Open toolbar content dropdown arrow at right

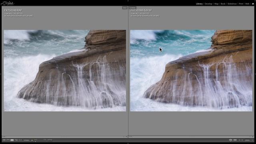pos(252,140)
